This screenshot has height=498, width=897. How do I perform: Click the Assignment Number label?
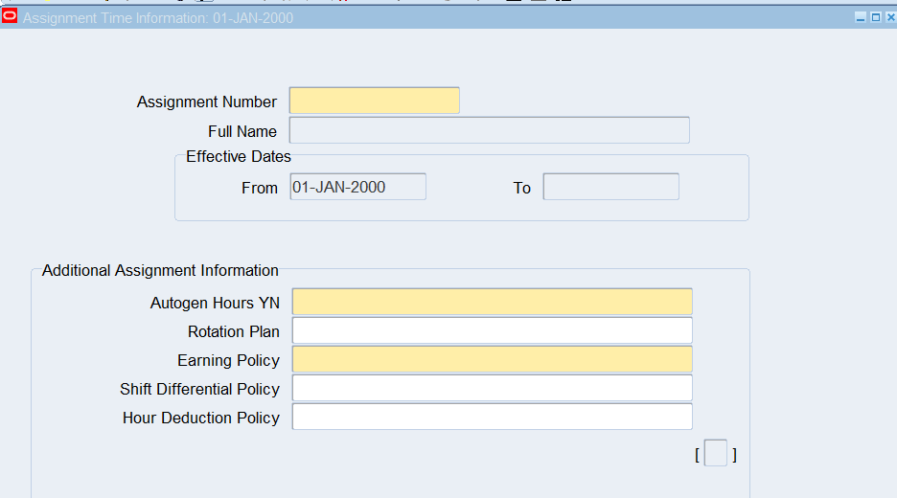point(206,102)
